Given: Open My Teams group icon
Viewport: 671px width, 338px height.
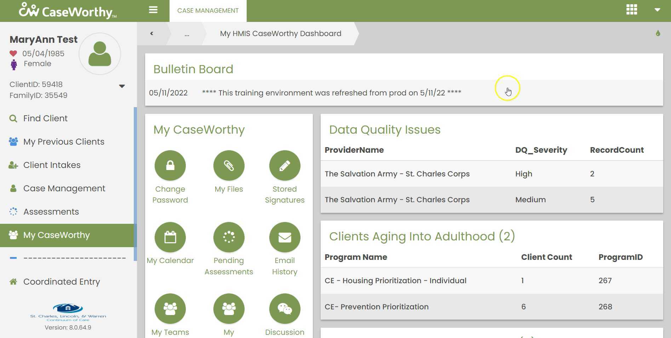Looking at the screenshot, I should coord(170,309).
